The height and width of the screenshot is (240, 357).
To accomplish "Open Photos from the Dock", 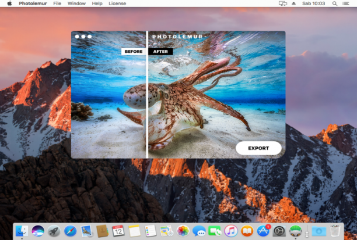I will click(183, 231).
